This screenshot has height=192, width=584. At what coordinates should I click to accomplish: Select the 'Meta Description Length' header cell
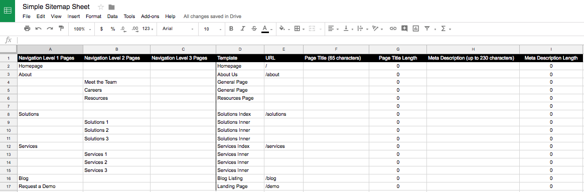coord(551,58)
